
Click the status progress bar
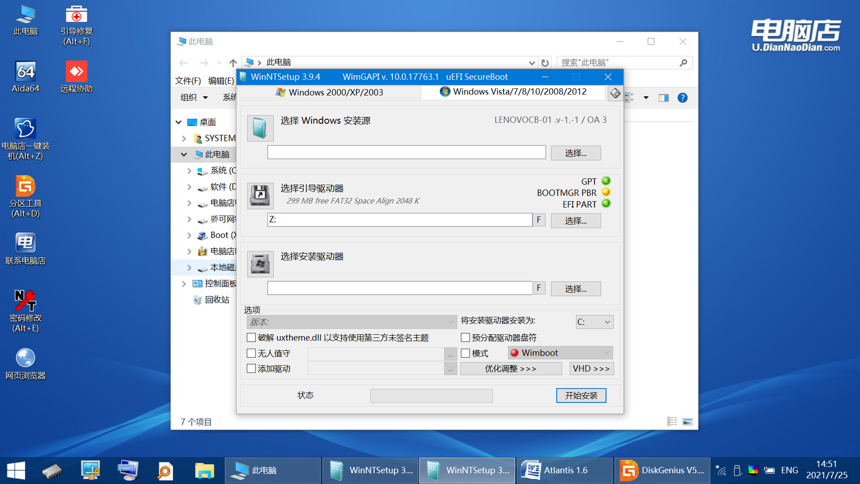click(431, 396)
